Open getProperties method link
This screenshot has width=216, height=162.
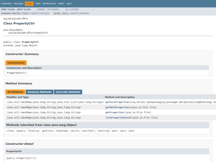pyautogui.click(x=115, y=112)
